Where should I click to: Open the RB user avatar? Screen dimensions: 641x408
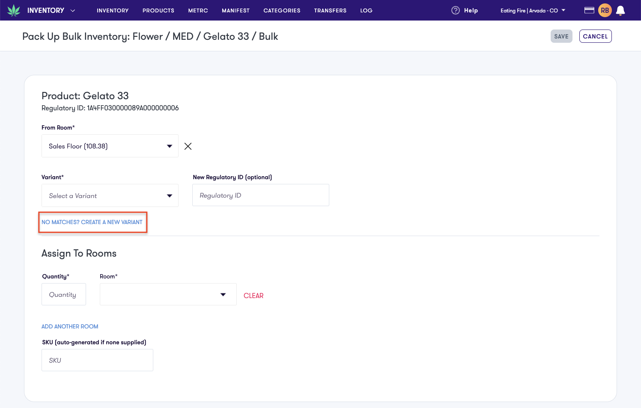[605, 10]
